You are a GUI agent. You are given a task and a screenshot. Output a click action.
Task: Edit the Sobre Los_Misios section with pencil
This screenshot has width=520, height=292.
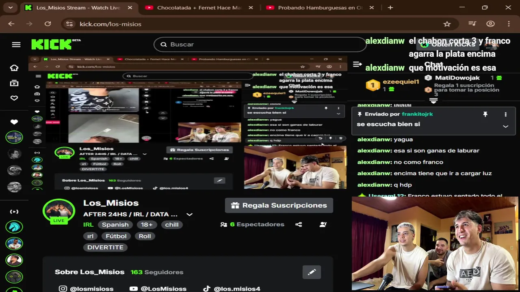pyautogui.click(x=312, y=272)
